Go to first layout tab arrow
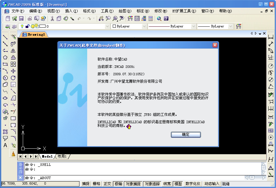276x188 pixels. point(20,156)
